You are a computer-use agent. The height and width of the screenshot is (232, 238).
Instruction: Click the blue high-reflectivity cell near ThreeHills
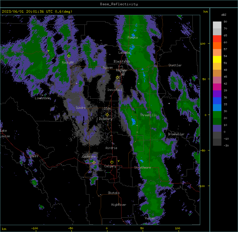click(x=133, y=122)
